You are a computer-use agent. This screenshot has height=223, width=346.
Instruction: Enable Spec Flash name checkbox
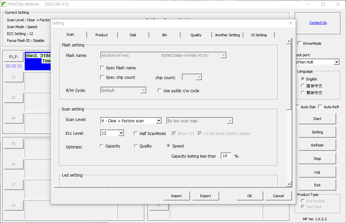102,68
